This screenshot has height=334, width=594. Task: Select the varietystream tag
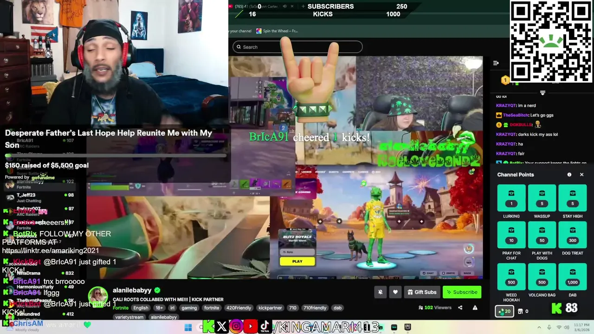point(129,317)
